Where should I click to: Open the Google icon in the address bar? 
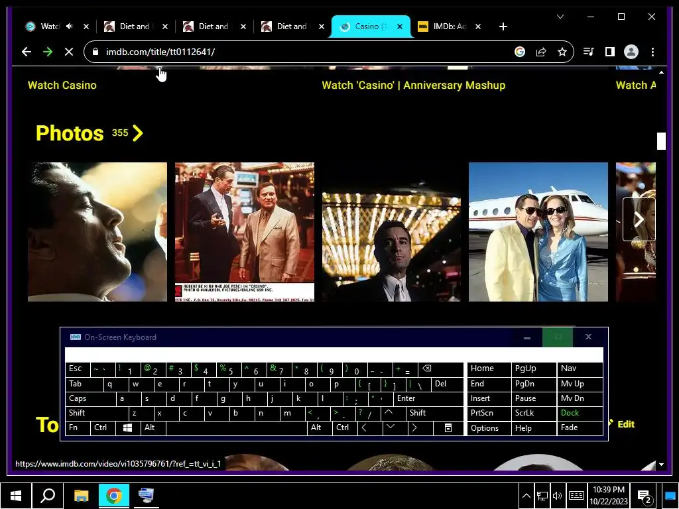[x=520, y=52]
